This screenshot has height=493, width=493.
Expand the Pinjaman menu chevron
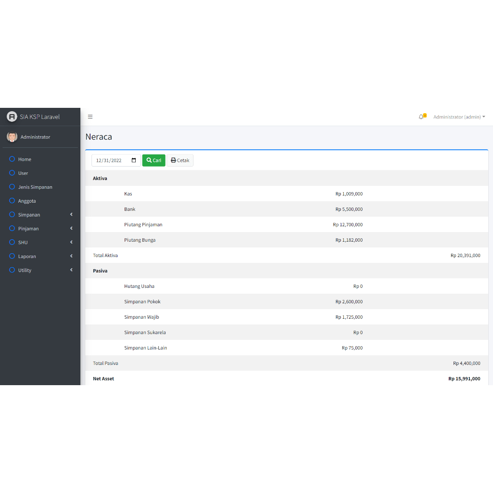click(x=71, y=228)
